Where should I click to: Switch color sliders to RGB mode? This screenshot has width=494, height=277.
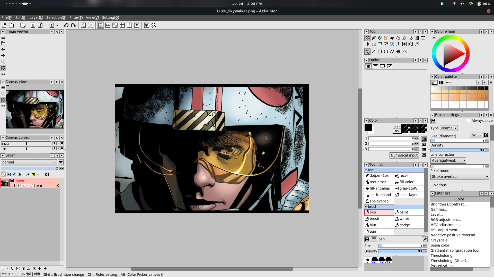coord(424,139)
